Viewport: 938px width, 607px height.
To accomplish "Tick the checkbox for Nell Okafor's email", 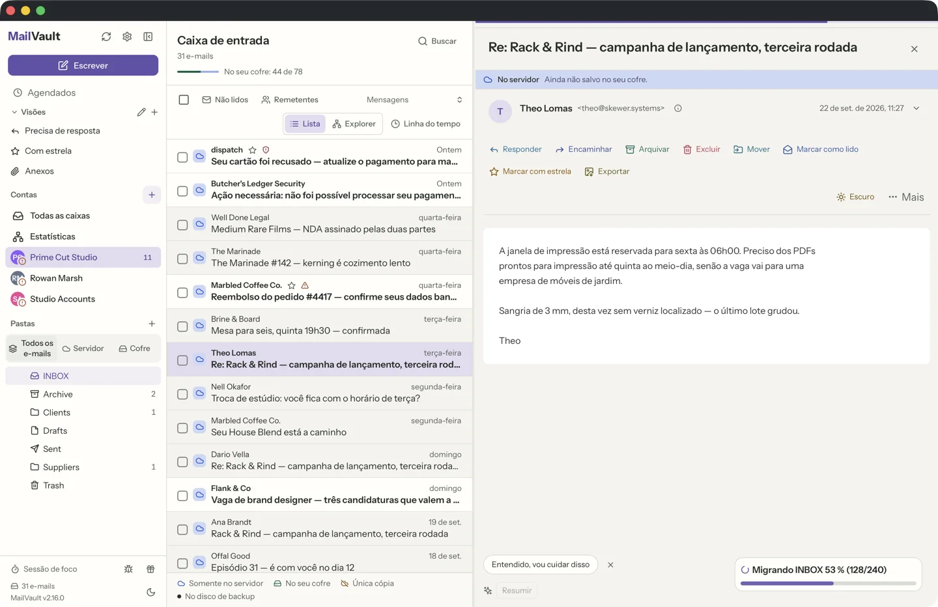I will 182,394.
